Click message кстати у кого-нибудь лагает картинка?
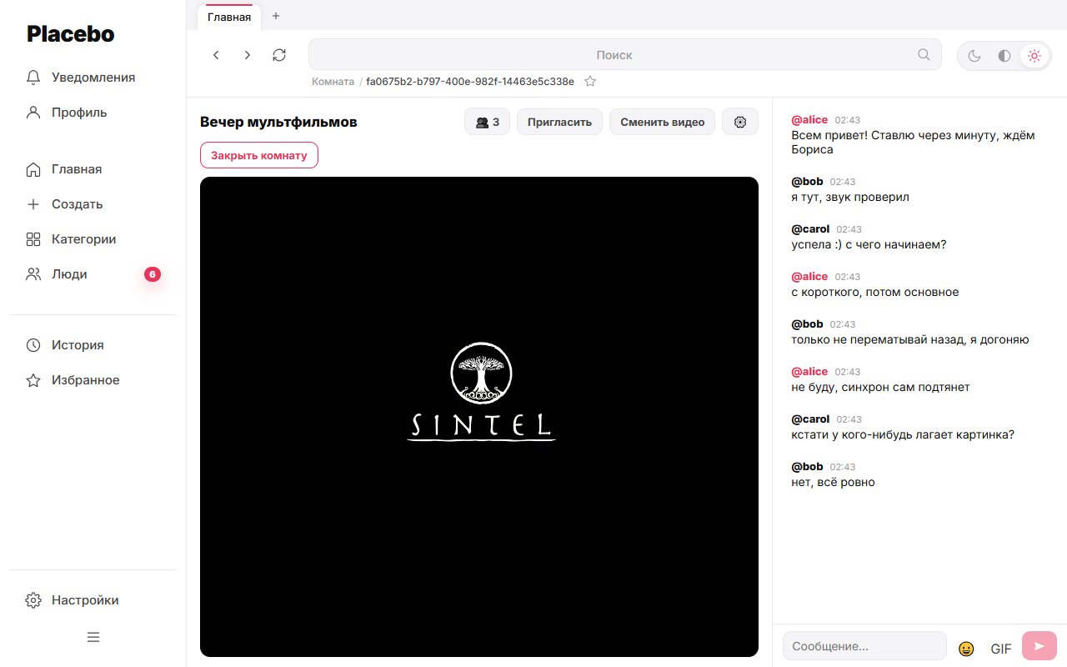 pos(903,434)
